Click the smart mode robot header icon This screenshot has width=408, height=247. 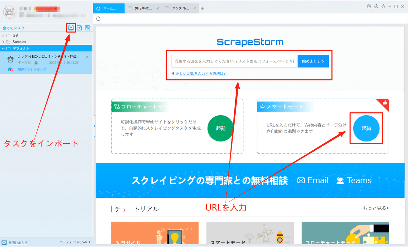[262, 107]
